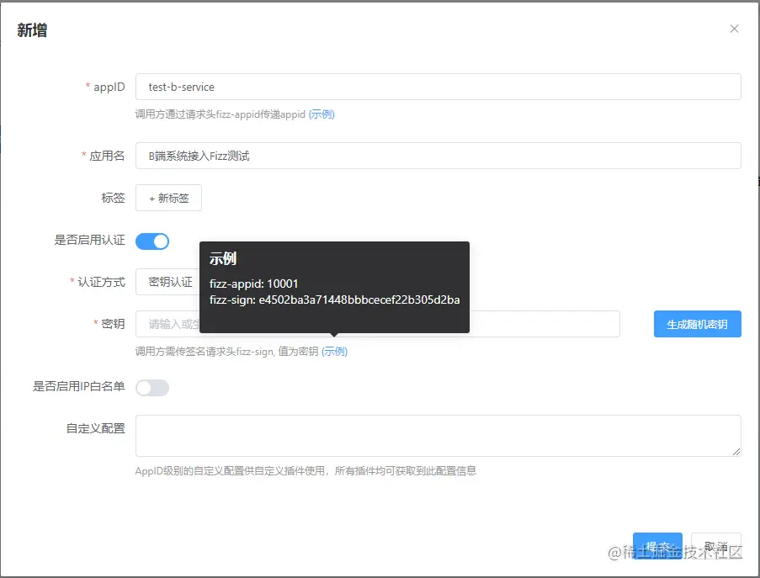760x578 pixels.
Task: Cancel the dialog with 取消 button
Action: pos(716,545)
